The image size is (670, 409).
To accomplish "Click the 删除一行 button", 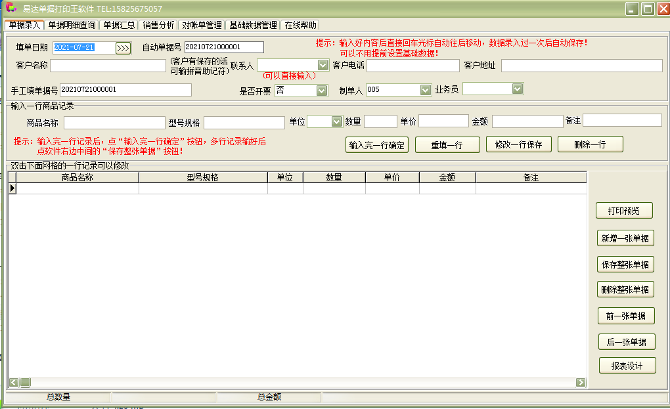I will [590, 144].
